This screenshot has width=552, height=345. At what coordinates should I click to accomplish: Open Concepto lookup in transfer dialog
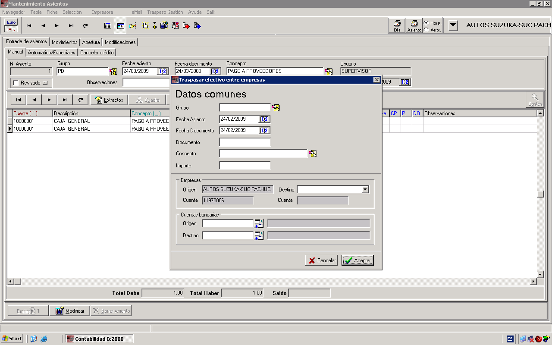tap(313, 154)
